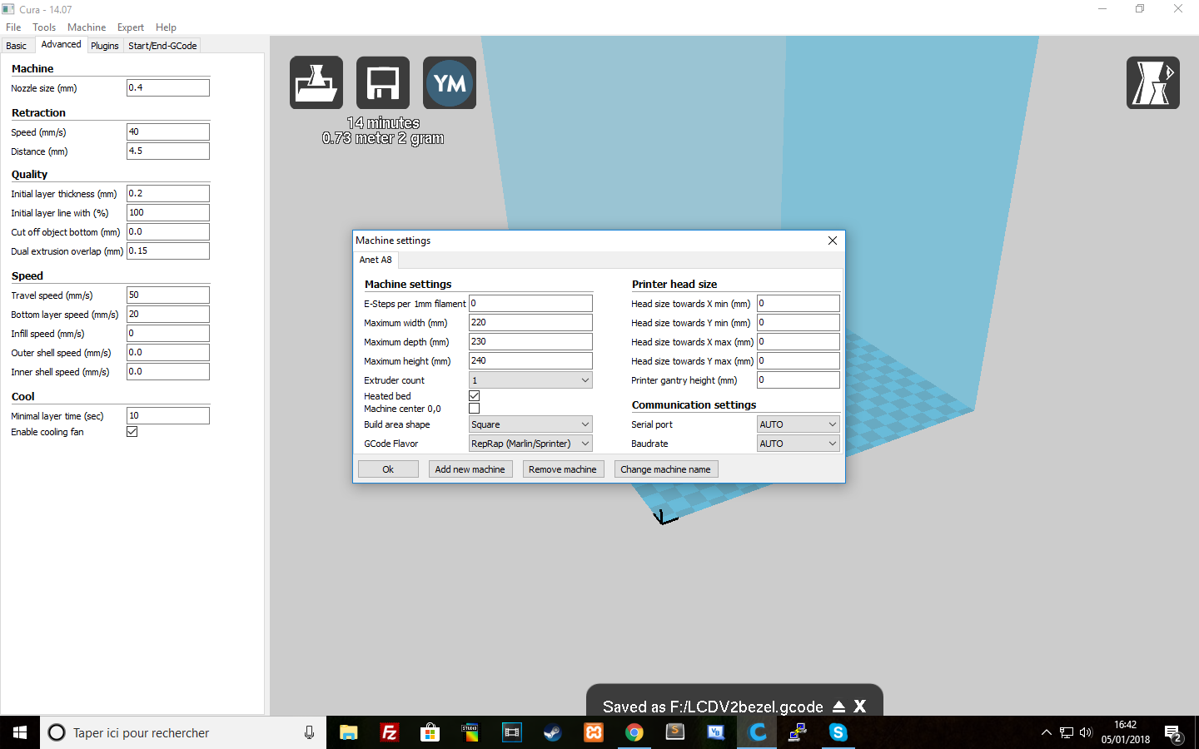Click the Initial layer thickness field
This screenshot has height=749, width=1199.
pos(168,193)
